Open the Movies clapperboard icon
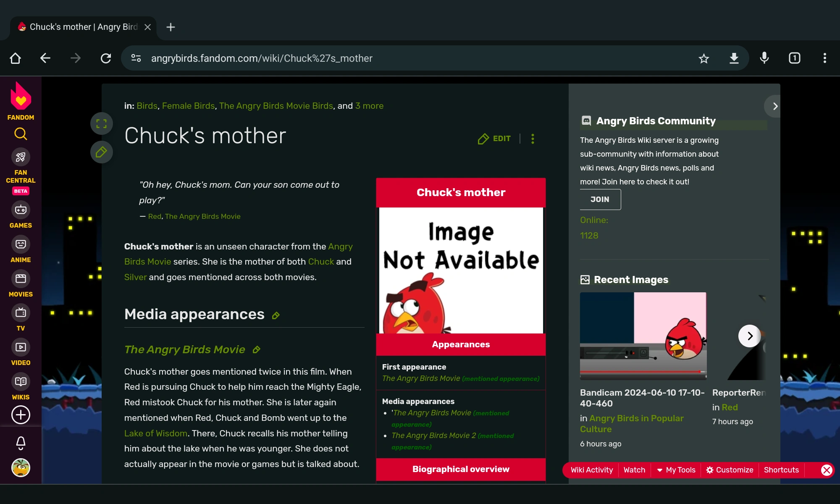This screenshot has height=504, width=840. [21, 279]
